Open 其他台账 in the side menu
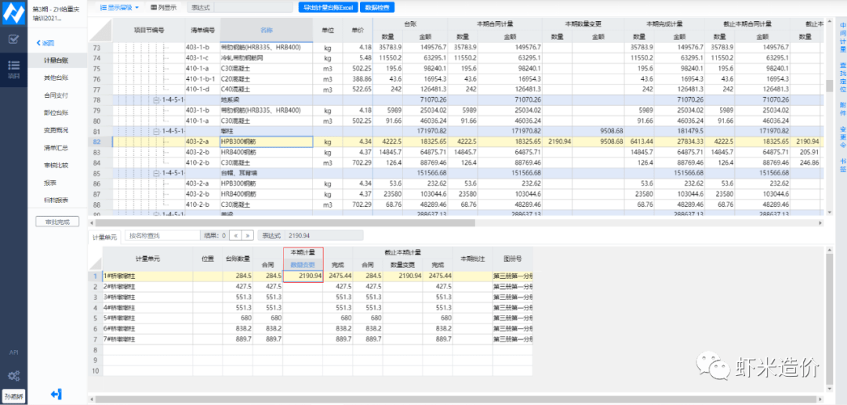 (56, 78)
